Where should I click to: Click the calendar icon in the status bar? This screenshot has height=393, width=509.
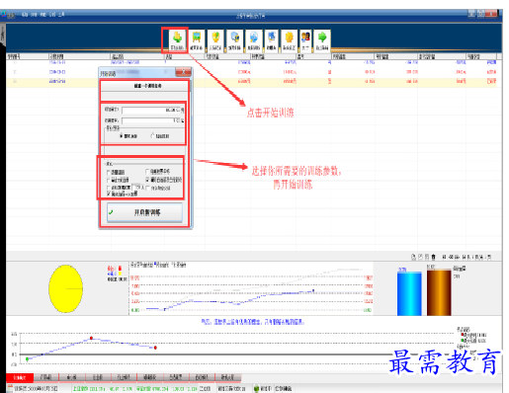[x=10, y=389]
